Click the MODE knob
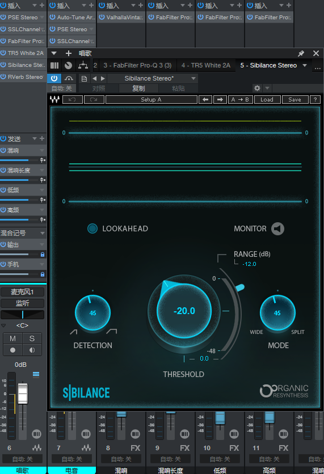The width and height of the screenshot is (324, 474). [277, 313]
